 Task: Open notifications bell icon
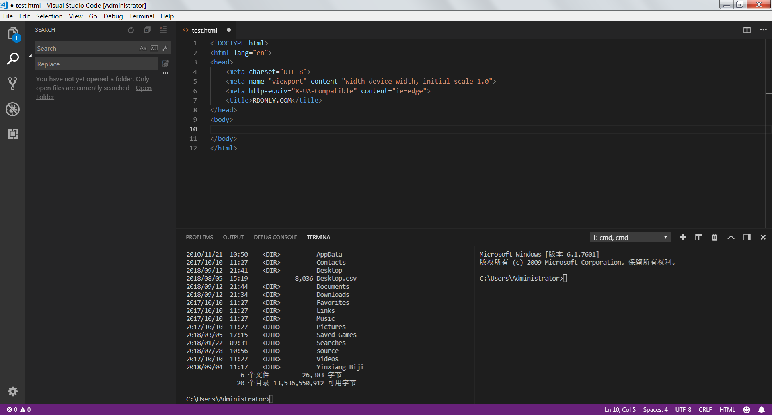762,410
